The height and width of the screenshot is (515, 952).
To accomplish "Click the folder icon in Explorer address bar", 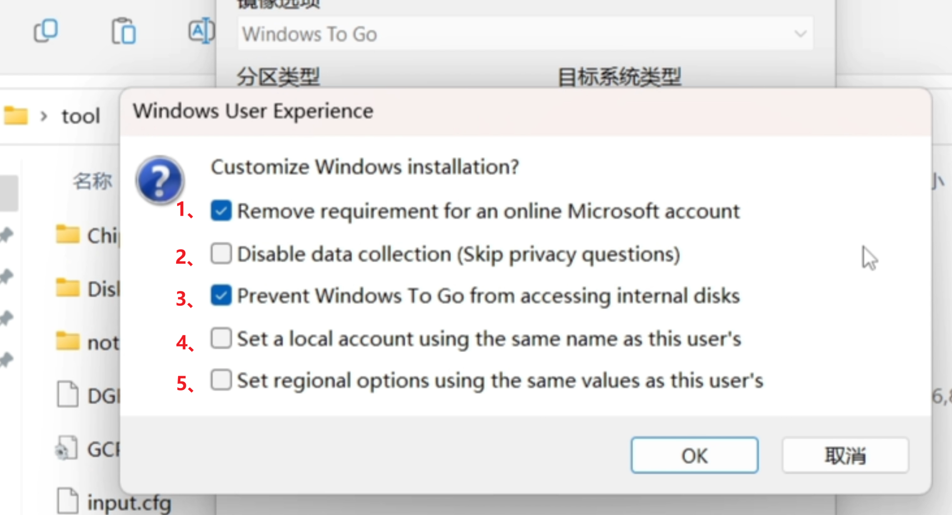I will pos(16,116).
